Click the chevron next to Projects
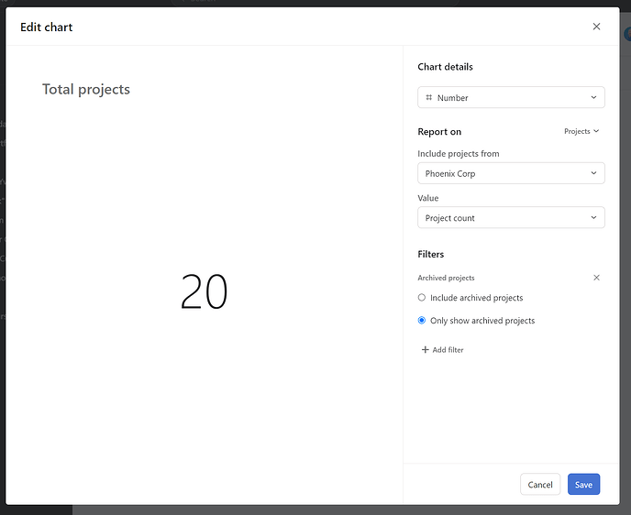 pyautogui.click(x=596, y=131)
